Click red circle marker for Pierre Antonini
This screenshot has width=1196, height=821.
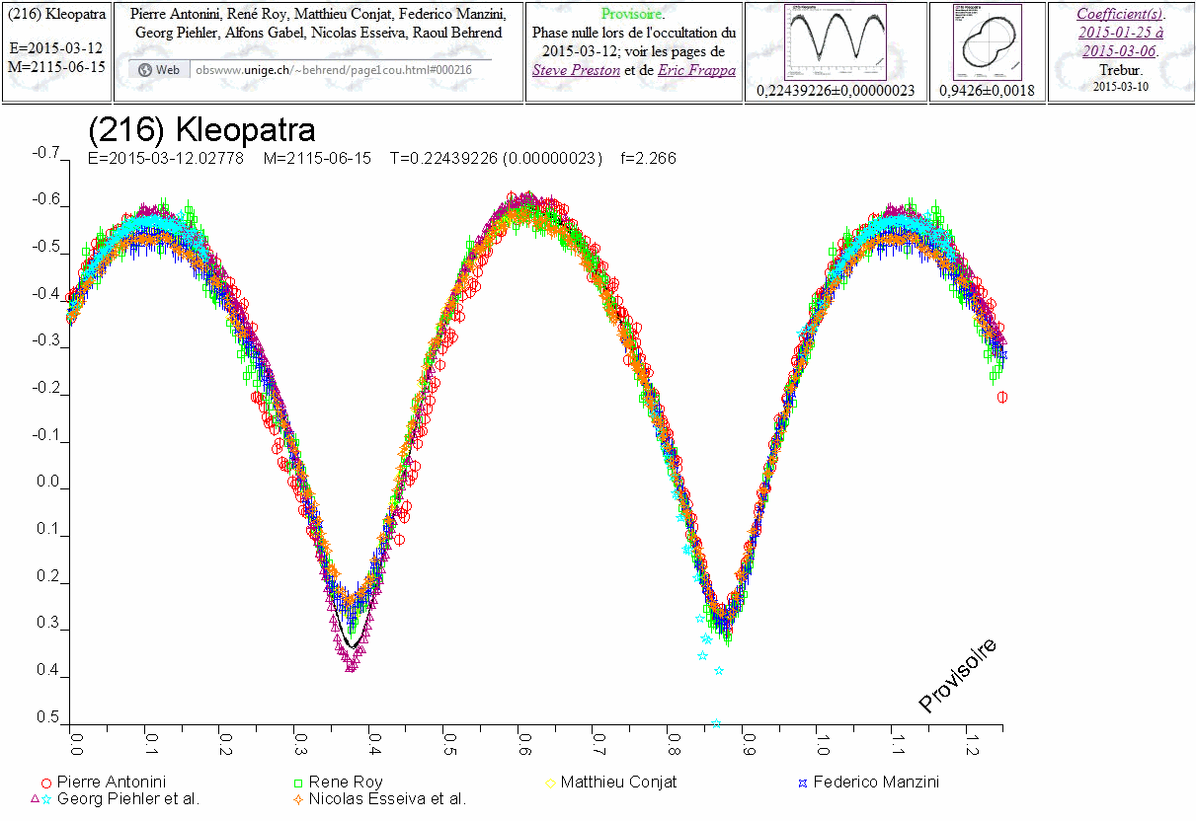click(x=45, y=783)
